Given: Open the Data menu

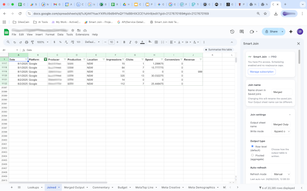Looking at the screenshot, I should 60,34.
